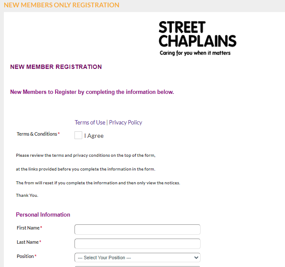Click the 'Thank You.' text

(27, 196)
